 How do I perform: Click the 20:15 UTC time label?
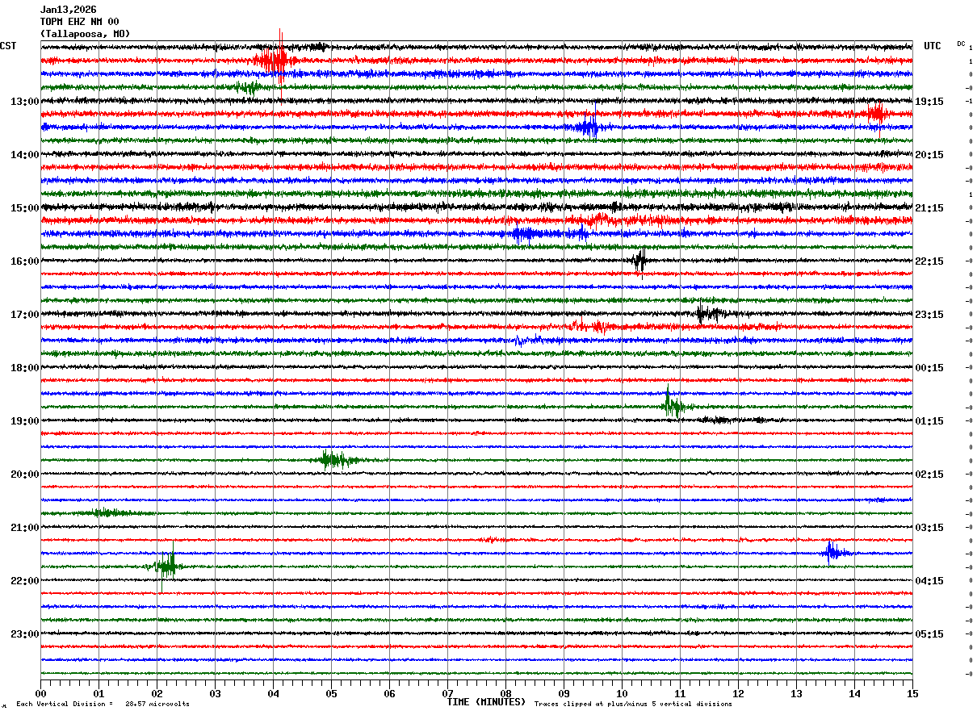click(929, 155)
